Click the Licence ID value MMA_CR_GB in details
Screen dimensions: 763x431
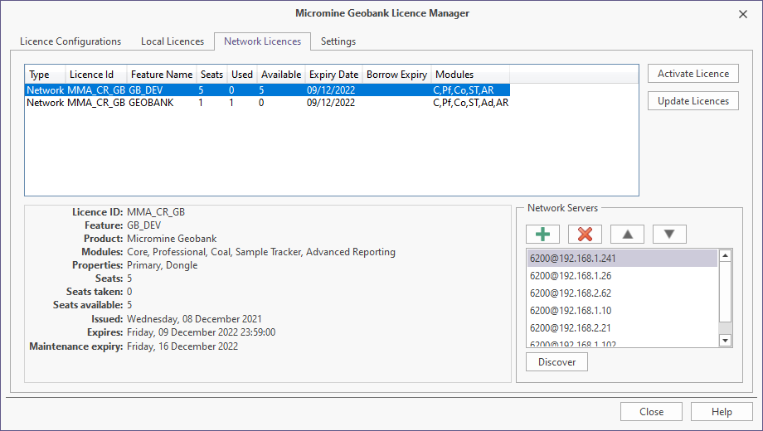pyautogui.click(x=156, y=212)
